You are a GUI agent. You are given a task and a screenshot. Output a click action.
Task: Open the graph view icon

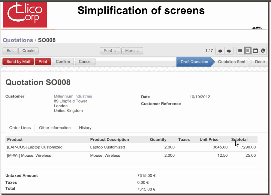pyautogui.click(x=263, y=51)
